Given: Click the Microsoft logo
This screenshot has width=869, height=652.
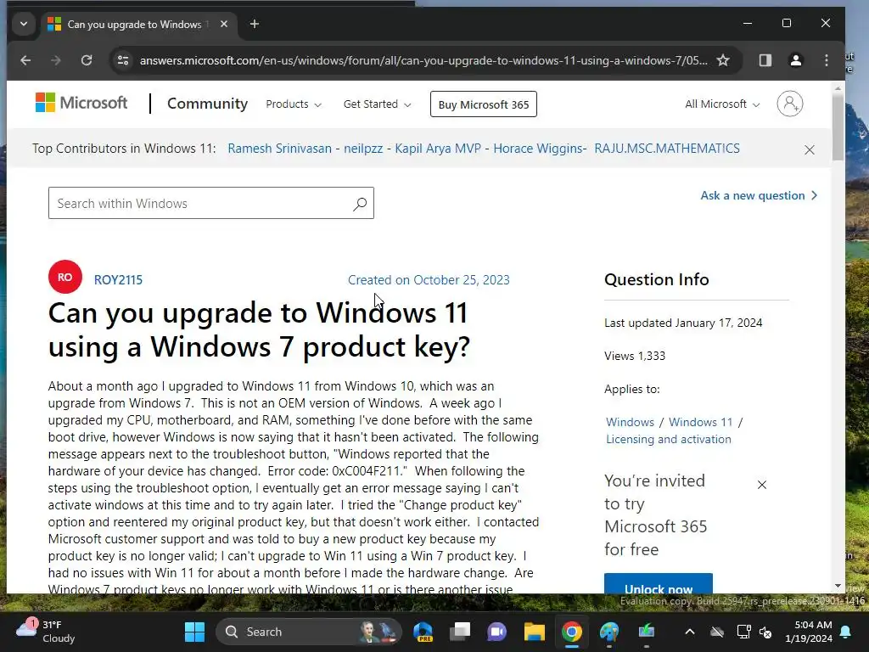Looking at the screenshot, I should [x=81, y=103].
